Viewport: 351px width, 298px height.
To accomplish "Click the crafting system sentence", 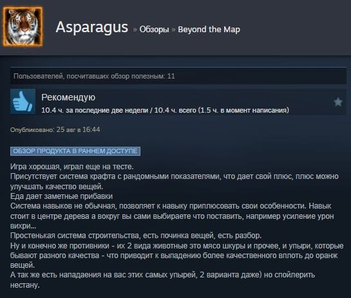I will 175,182.
